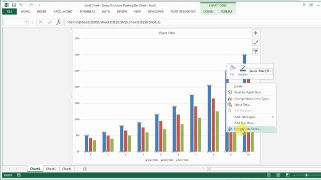
Task: Open the FOXIT READER PDF tab
Action: click(x=183, y=11)
